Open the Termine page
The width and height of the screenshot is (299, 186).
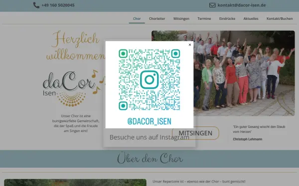(x=204, y=19)
